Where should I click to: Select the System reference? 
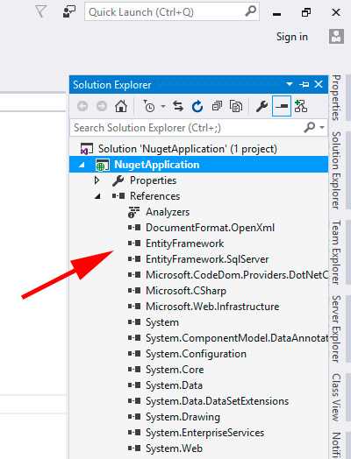point(162,322)
